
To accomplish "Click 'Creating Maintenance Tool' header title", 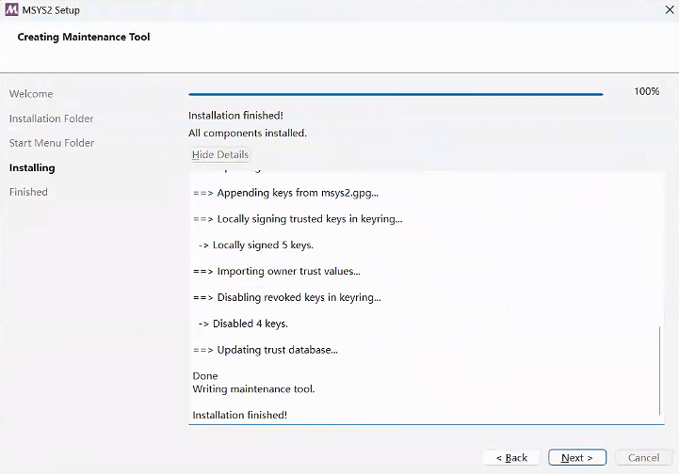I will pos(84,37).
